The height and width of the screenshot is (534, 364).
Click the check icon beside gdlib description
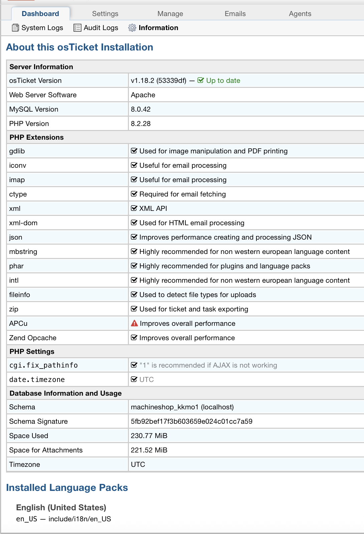(x=134, y=151)
